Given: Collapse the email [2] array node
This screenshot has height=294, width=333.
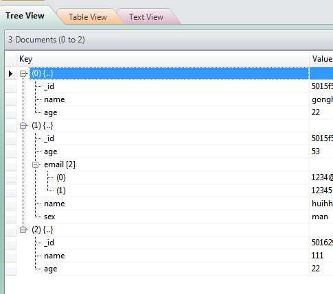Looking at the screenshot, I should point(35,164).
